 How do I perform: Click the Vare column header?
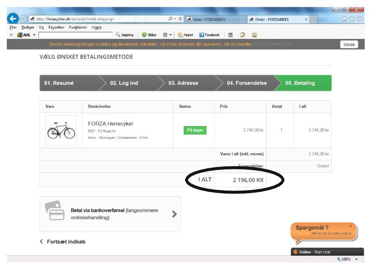point(50,106)
